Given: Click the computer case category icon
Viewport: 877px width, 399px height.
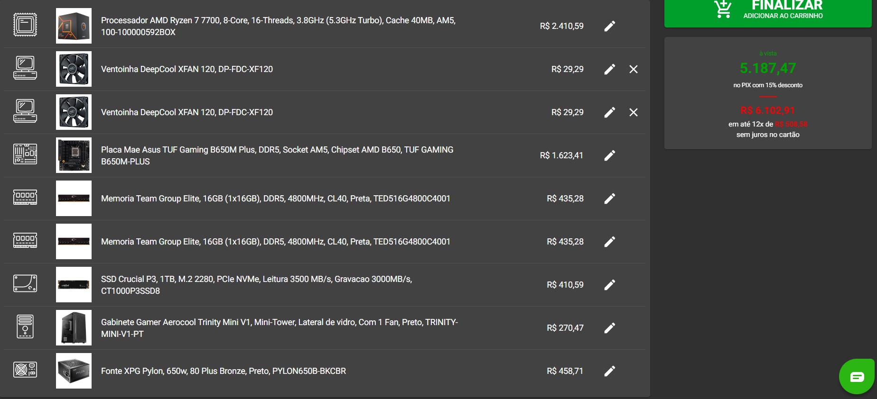Looking at the screenshot, I should [x=25, y=326].
